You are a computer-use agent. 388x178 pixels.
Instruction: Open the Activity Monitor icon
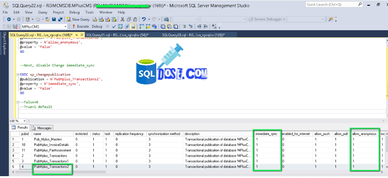coord(166,19)
